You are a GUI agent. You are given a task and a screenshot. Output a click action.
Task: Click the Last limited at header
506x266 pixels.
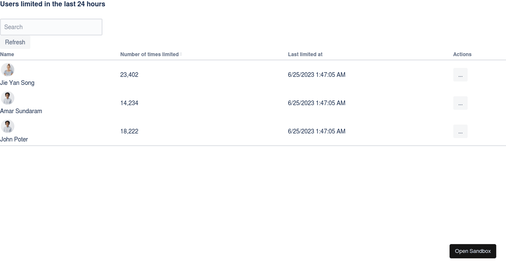(x=305, y=54)
